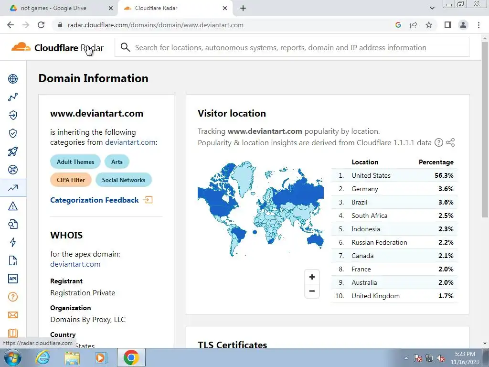
Task: Click the share icon in Visitor location
Action: click(450, 142)
